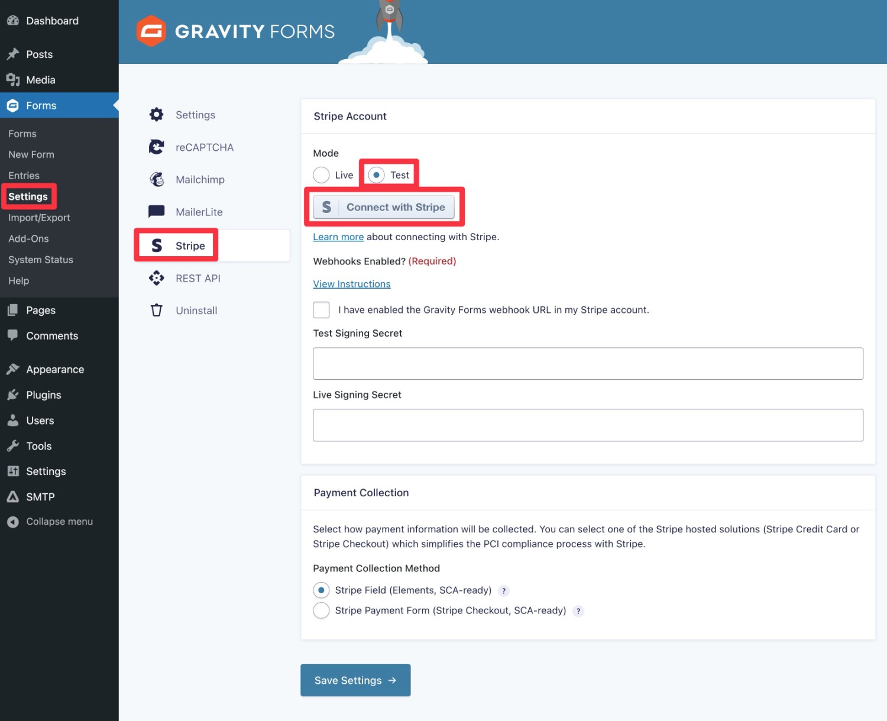This screenshot has width=887, height=721.
Task: Click the Comments bubble icon
Action: 13,335
